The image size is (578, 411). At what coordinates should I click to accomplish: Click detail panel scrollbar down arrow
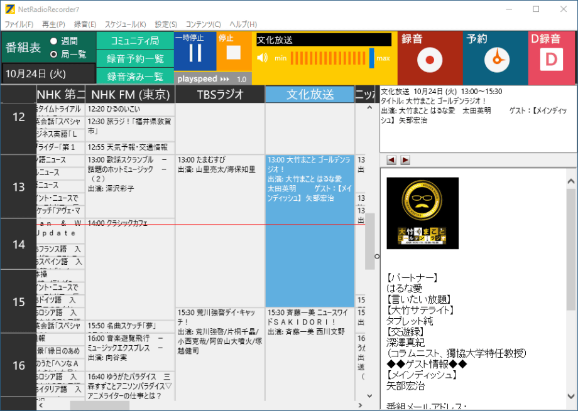[x=571, y=397]
